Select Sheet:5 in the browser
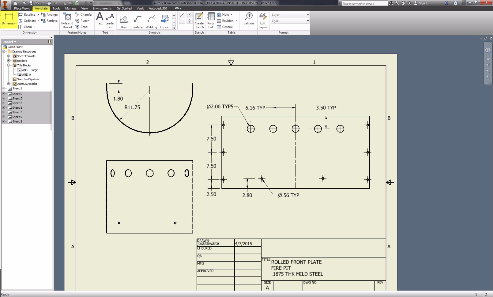Viewport: 493px width, 297px height. (x=17, y=108)
